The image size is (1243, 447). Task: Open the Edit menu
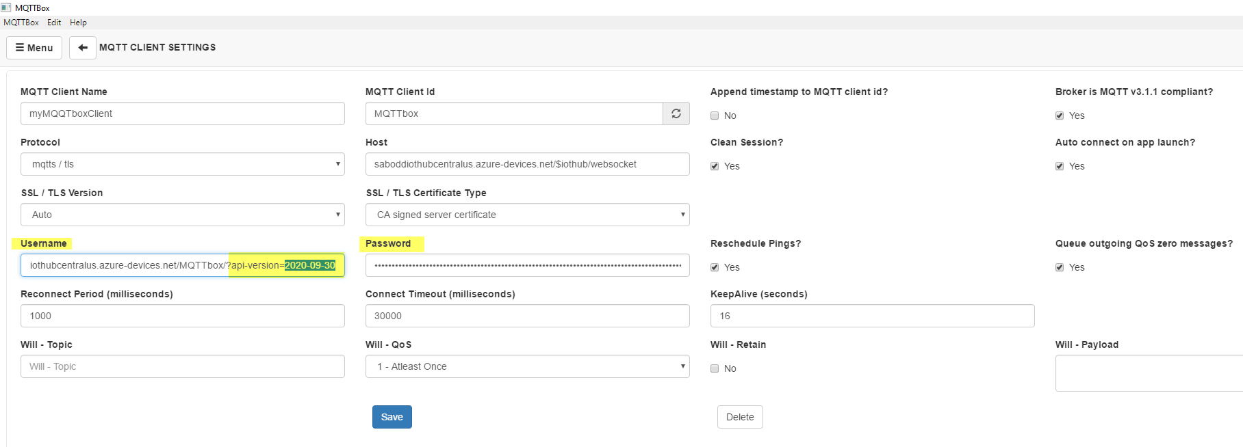(x=54, y=23)
